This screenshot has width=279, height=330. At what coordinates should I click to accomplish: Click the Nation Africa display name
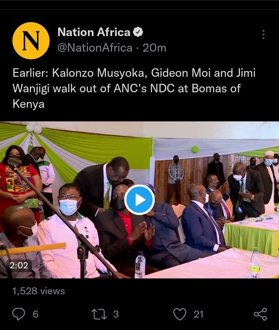point(94,32)
